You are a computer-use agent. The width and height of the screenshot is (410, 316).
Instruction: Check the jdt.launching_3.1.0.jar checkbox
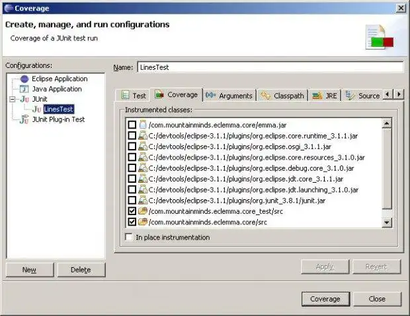point(132,190)
